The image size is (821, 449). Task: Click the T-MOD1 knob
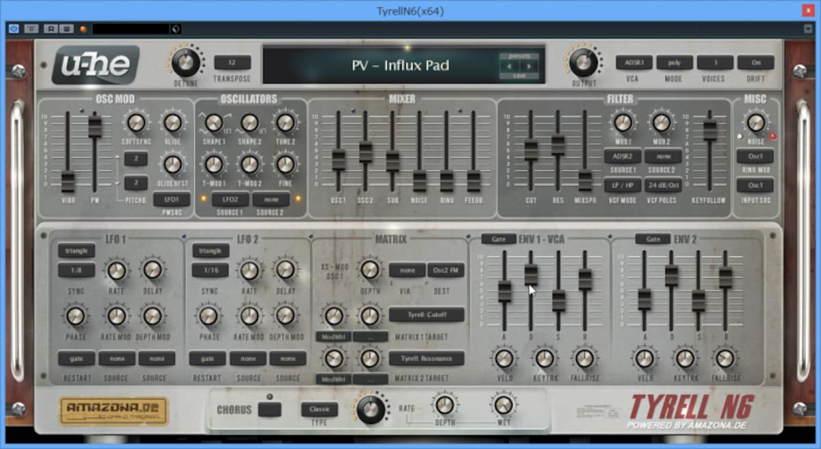click(214, 164)
